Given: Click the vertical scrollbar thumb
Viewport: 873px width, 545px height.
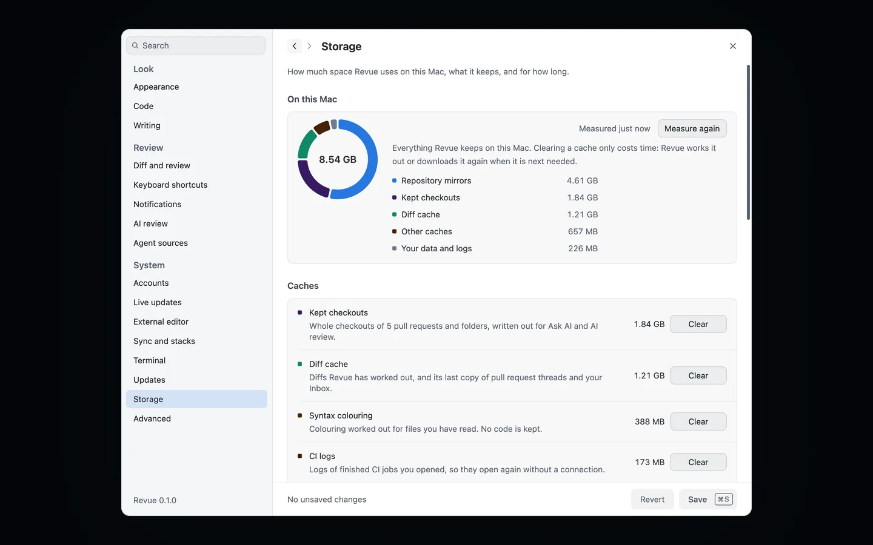Looking at the screenshot, I should point(748,142).
